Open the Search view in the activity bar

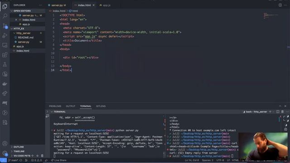pyautogui.click(x=5, y=16)
